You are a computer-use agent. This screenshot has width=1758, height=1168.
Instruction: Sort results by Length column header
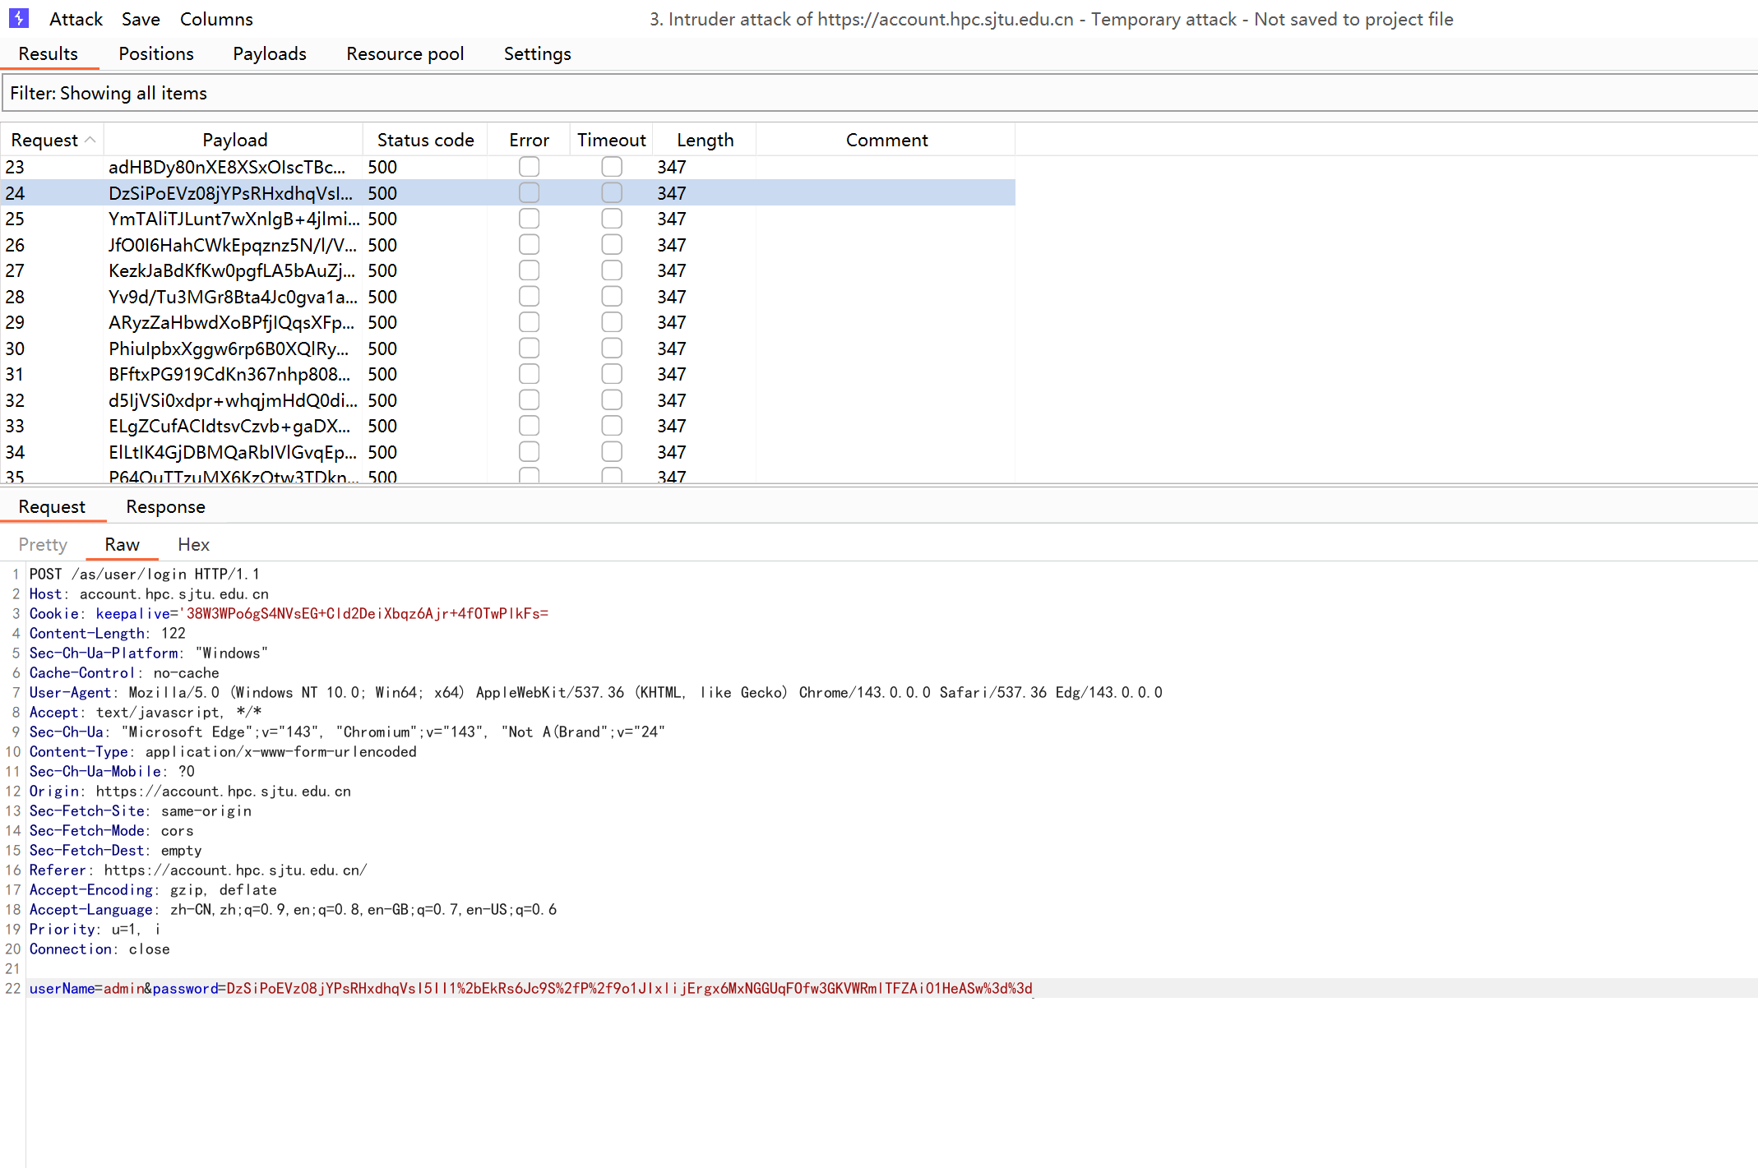tap(705, 140)
